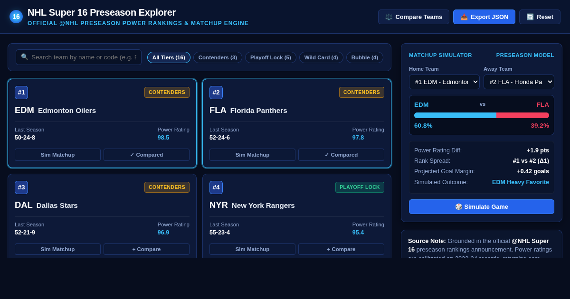Viewport: 570px width, 299px height.
Task: Click EDM Heavy Favorite outcome
Action: coord(521,182)
